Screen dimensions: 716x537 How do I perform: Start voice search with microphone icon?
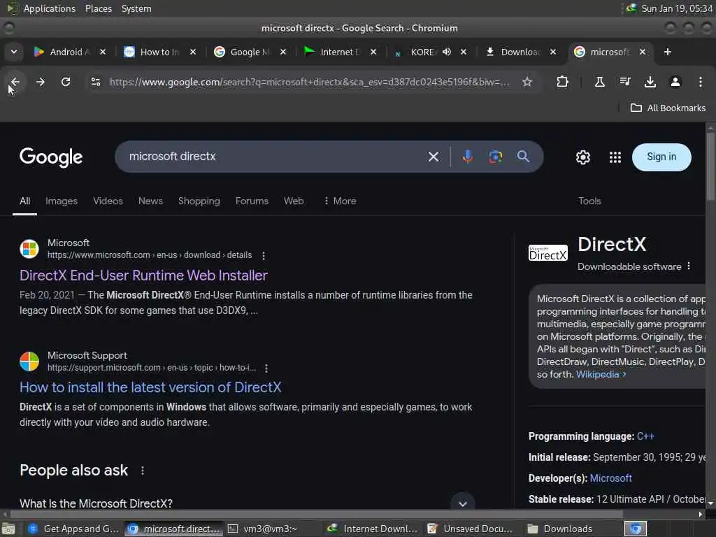pos(467,157)
